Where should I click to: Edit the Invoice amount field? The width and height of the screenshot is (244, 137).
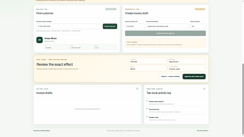tap(198, 26)
